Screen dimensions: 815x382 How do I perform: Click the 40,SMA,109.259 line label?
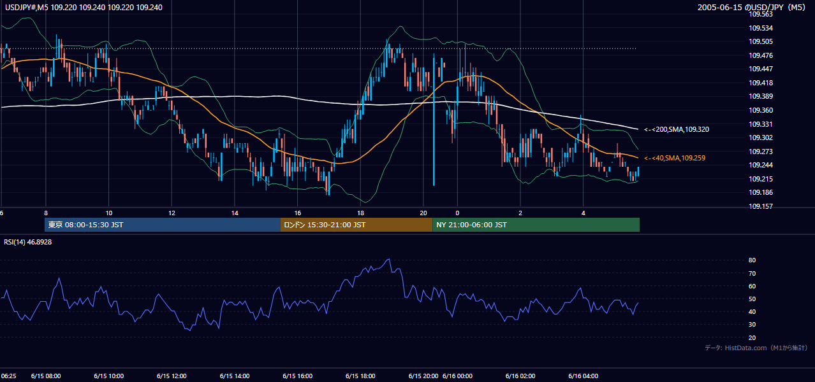675,158
